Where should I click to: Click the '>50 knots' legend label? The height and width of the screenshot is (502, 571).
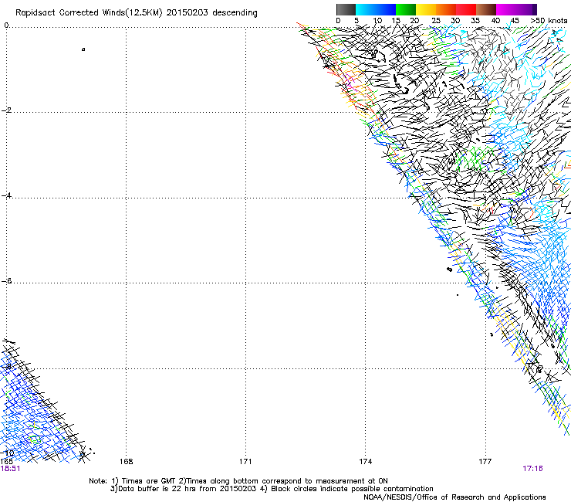coord(549,21)
